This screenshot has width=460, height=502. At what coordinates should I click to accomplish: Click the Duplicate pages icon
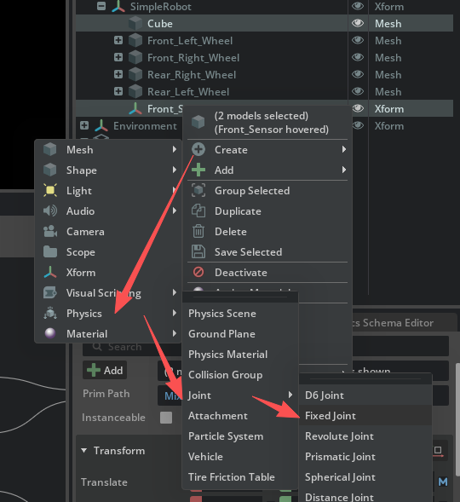pyautogui.click(x=198, y=211)
